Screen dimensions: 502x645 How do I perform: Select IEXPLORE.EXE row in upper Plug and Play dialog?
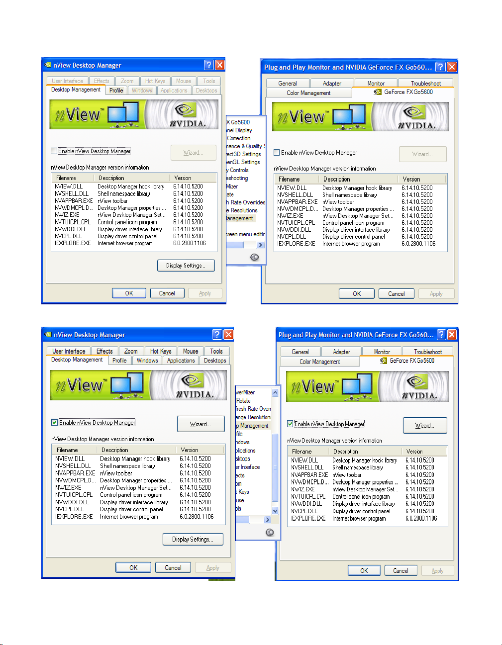pos(361,244)
